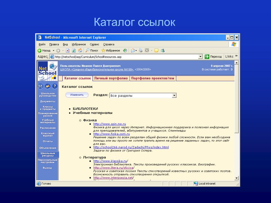Open Расписание in sidebar
This screenshot has width=271, height=203.
[48, 128]
